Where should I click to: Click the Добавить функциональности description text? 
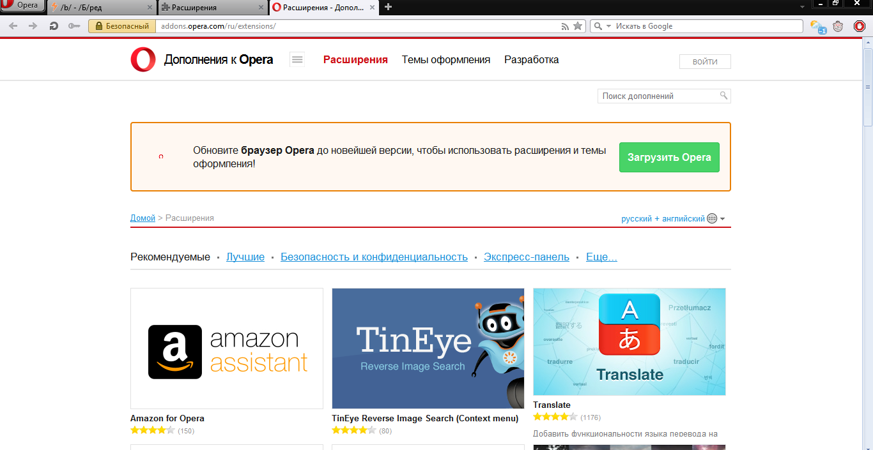(x=626, y=434)
